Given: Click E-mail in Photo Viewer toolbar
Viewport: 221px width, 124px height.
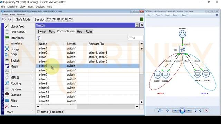Looking at the screenshot, I should pyautogui.click(x=167, y=15).
